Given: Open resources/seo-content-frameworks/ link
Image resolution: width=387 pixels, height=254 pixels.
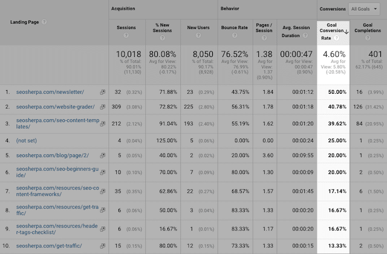Looking at the screenshot, I should point(57,191).
